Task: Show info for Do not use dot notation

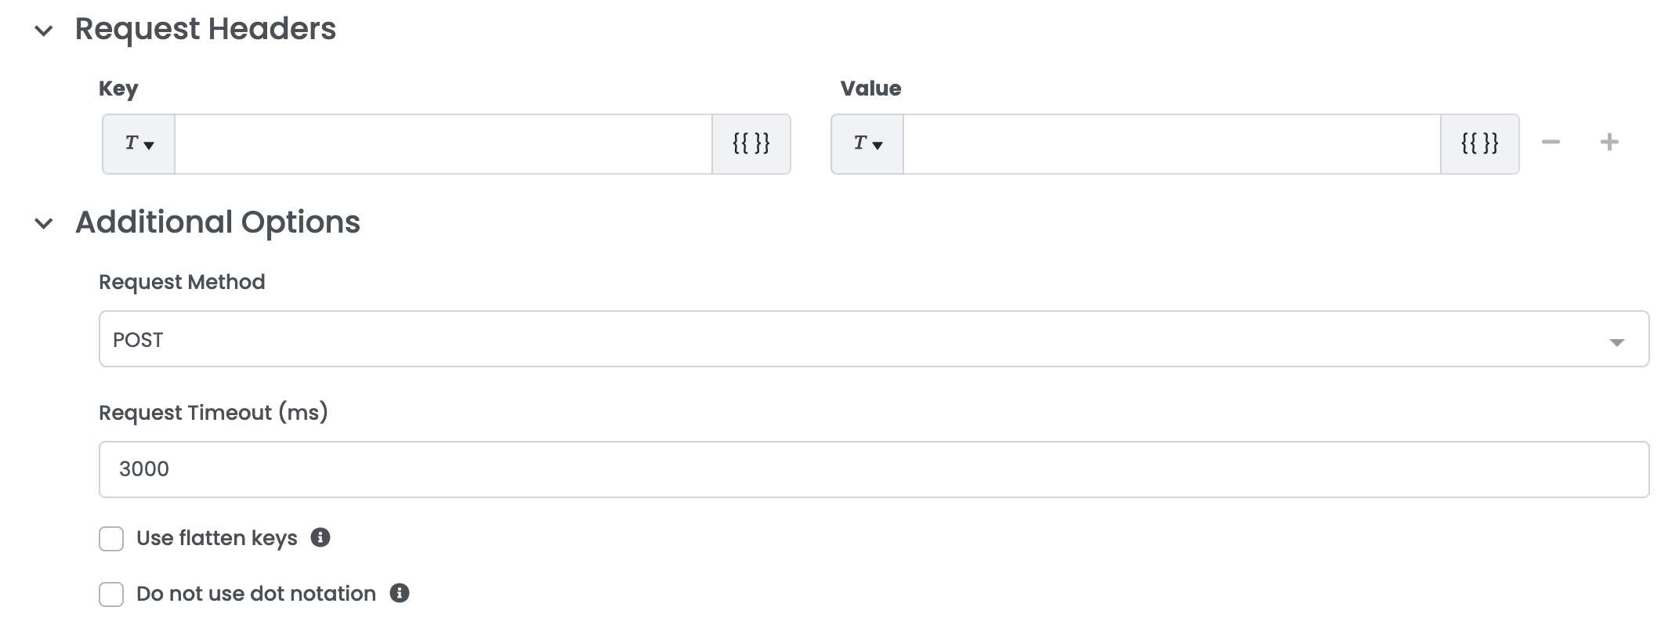Action: (400, 593)
